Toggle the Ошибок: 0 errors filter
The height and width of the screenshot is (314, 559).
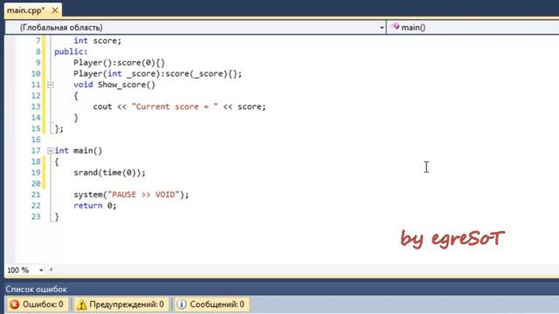(x=37, y=304)
